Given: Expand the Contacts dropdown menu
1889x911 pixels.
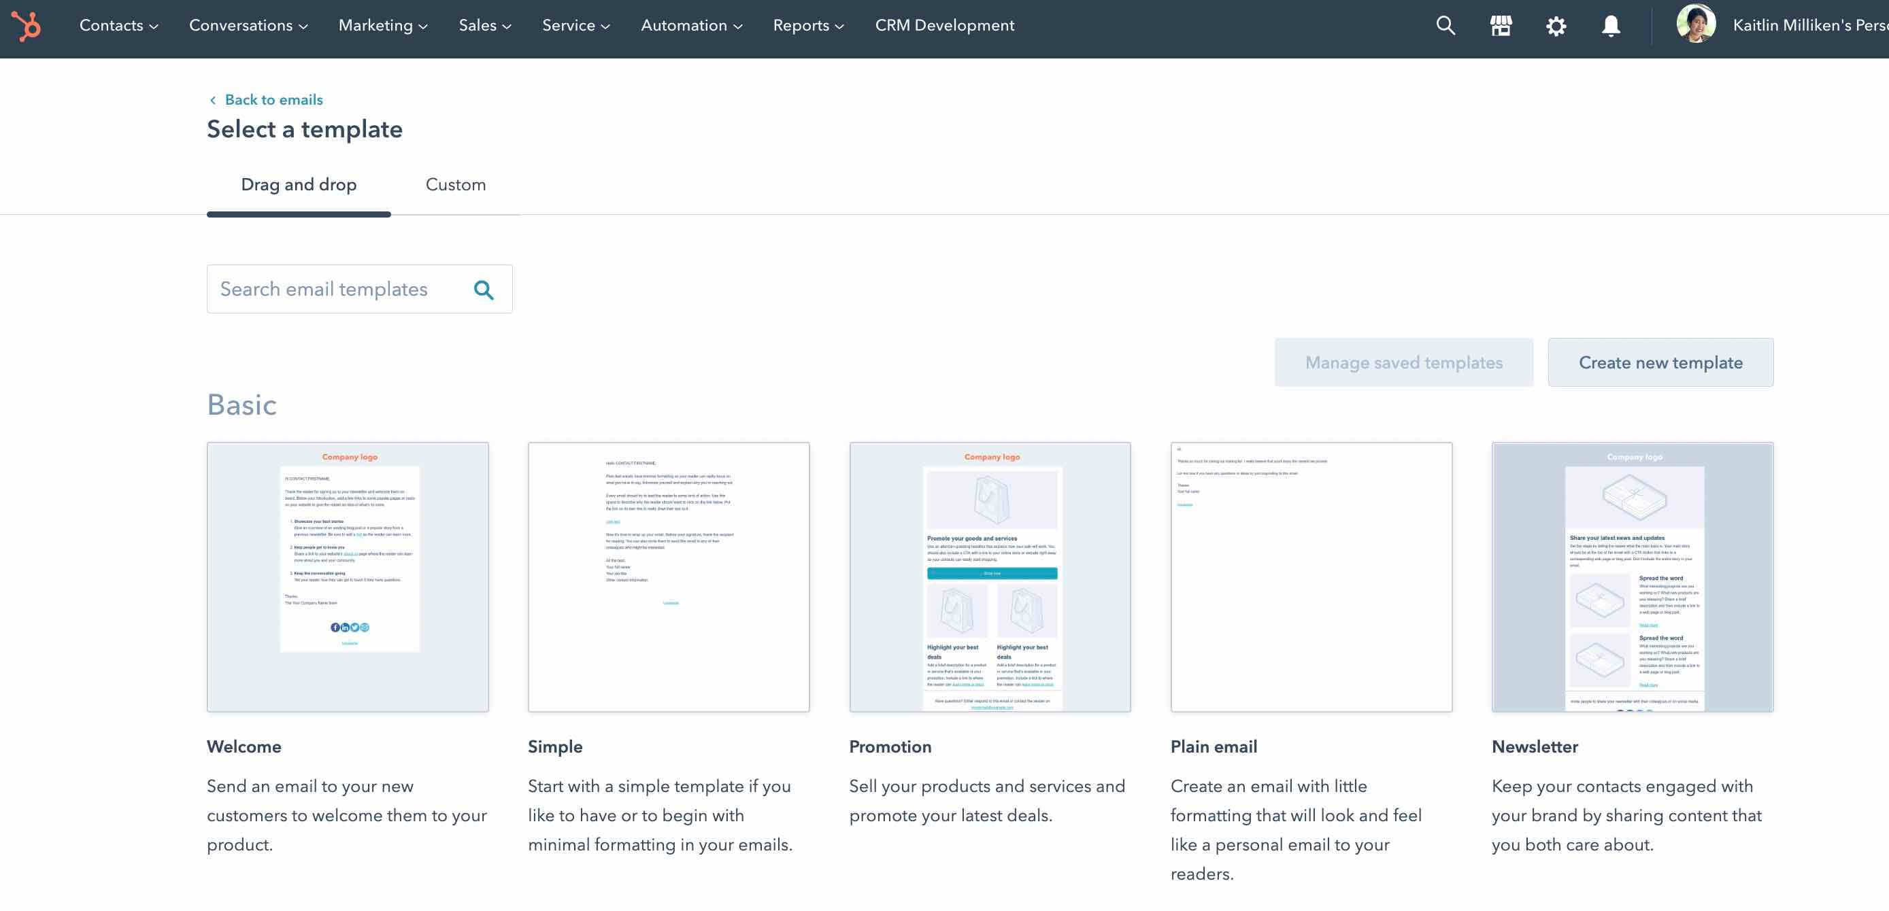Looking at the screenshot, I should coord(118,26).
